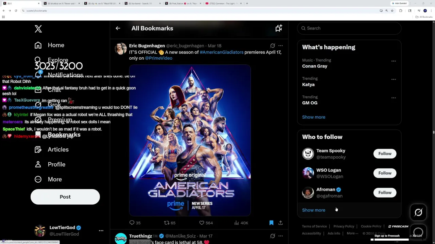Screen dimensions: 435x244
Task: Open the browser extensions puzzle icon
Action: 401,11
